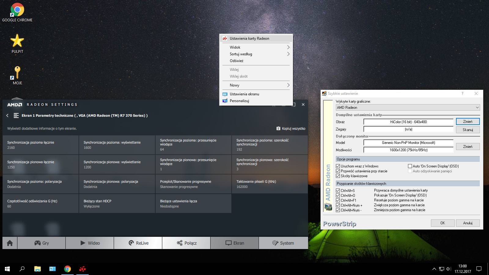Screen dimensions: 489x275
Task: Select Odśwież in context menu
Action: coord(256,61)
